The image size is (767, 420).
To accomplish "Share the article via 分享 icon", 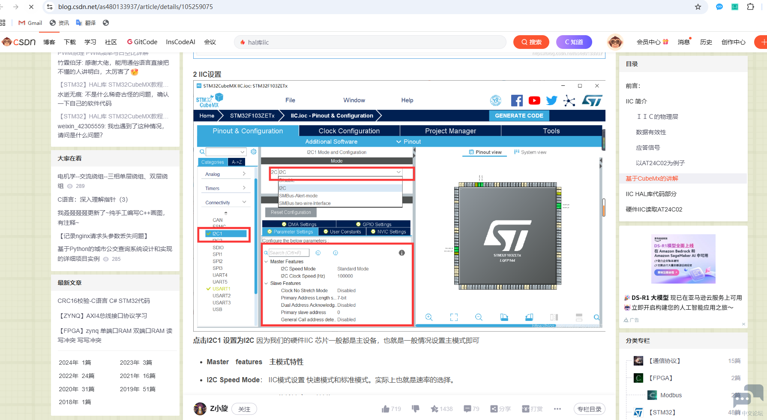I will (x=500, y=409).
